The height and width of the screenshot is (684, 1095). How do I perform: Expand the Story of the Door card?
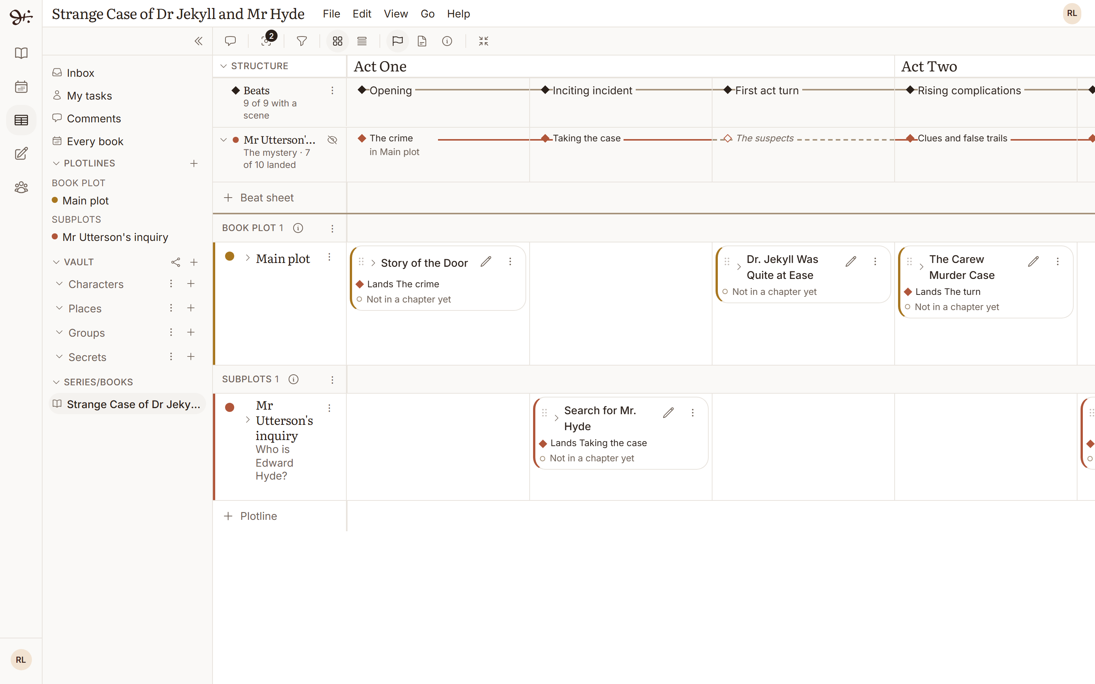pyautogui.click(x=373, y=263)
